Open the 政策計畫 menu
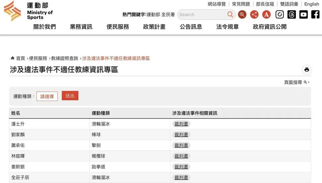 (x=154, y=27)
